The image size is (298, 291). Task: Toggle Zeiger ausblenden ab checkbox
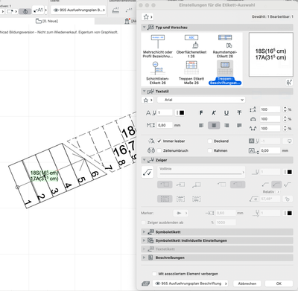(x=143, y=223)
